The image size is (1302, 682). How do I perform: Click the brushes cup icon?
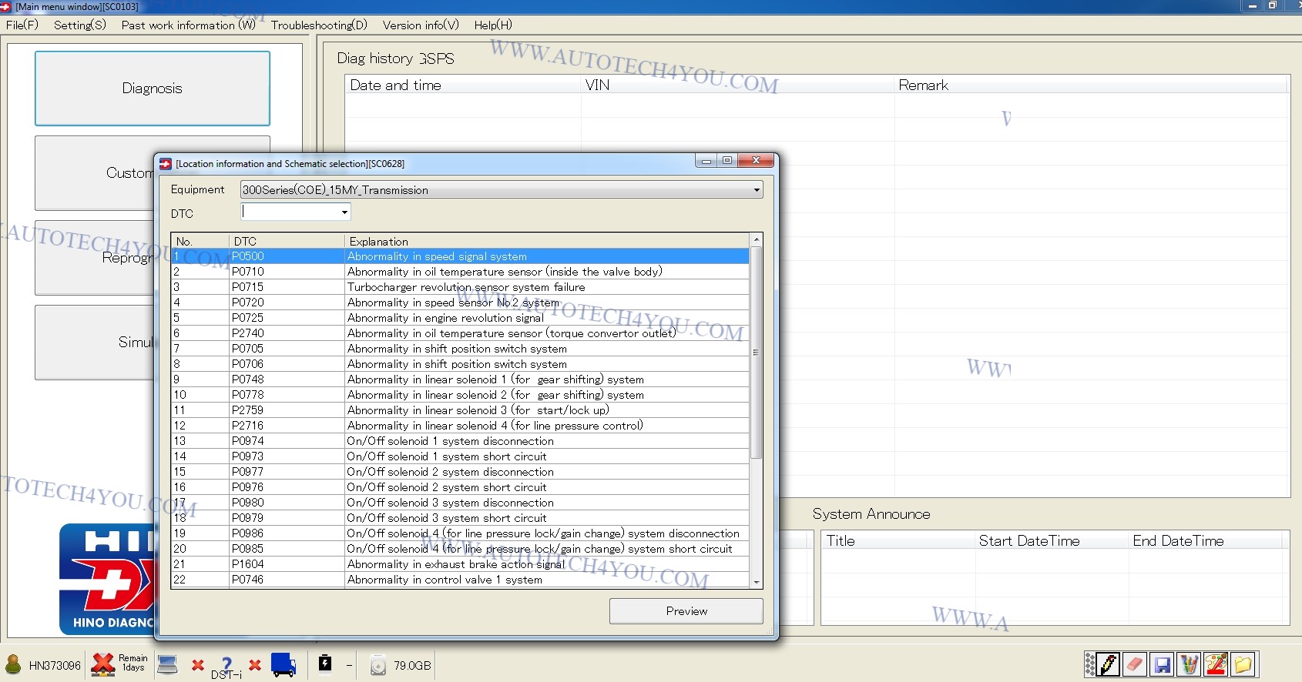click(1189, 664)
